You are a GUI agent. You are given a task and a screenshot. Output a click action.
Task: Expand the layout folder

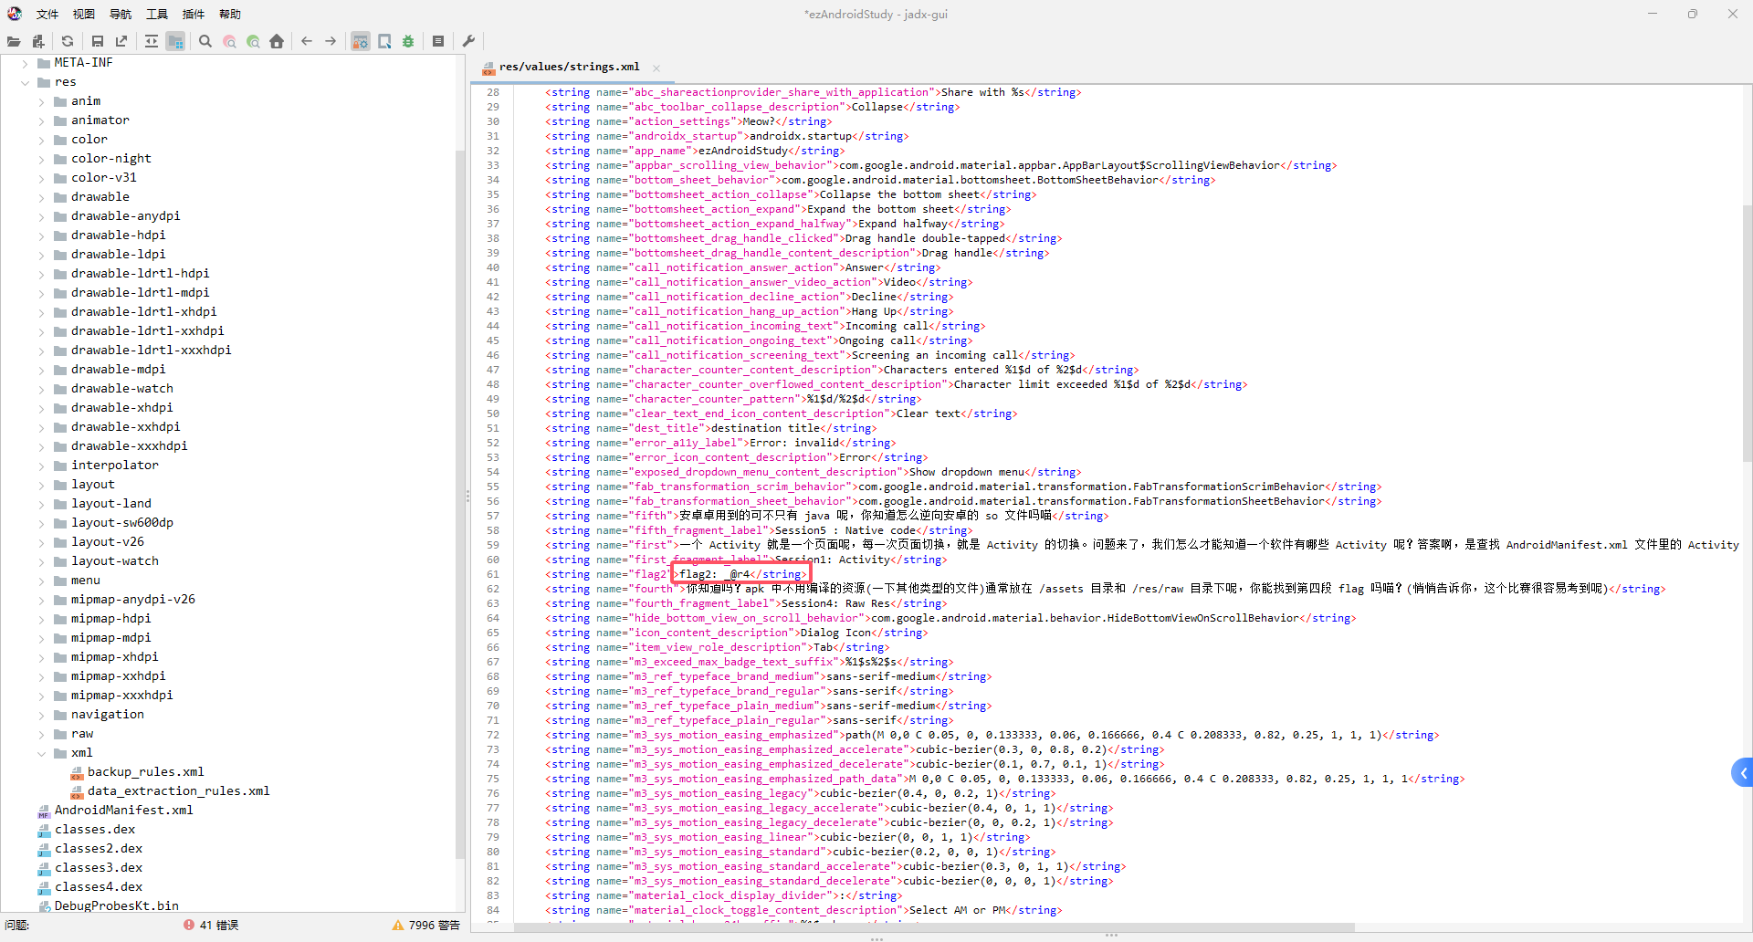[42, 485]
